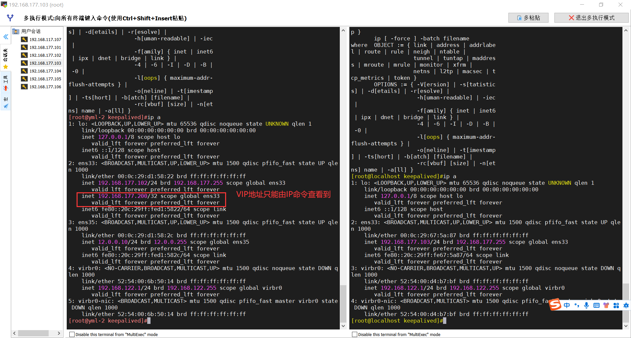The height and width of the screenshot is (338, 631).
Task: Click the right terminal scrollbar up arrow
Action: [x=626, y=31]
